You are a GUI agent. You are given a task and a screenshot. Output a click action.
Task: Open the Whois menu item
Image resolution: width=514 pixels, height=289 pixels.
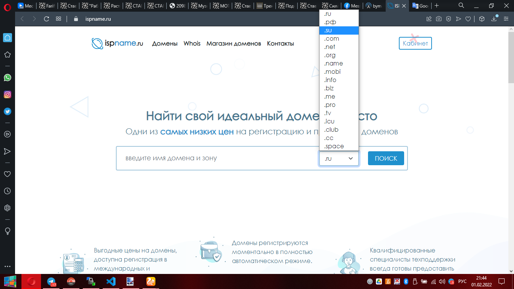click(x=192, y=44)
